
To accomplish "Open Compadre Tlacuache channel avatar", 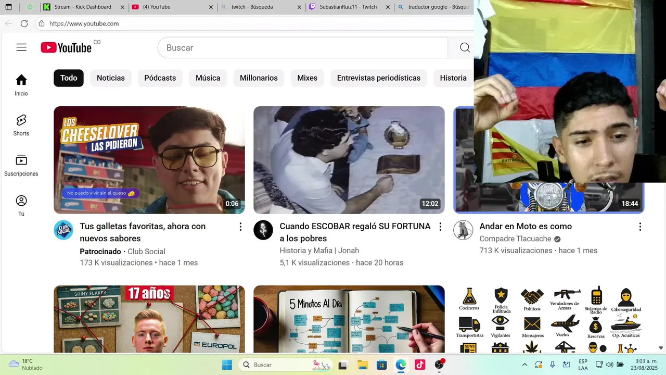I will click(x=463, y=230).
